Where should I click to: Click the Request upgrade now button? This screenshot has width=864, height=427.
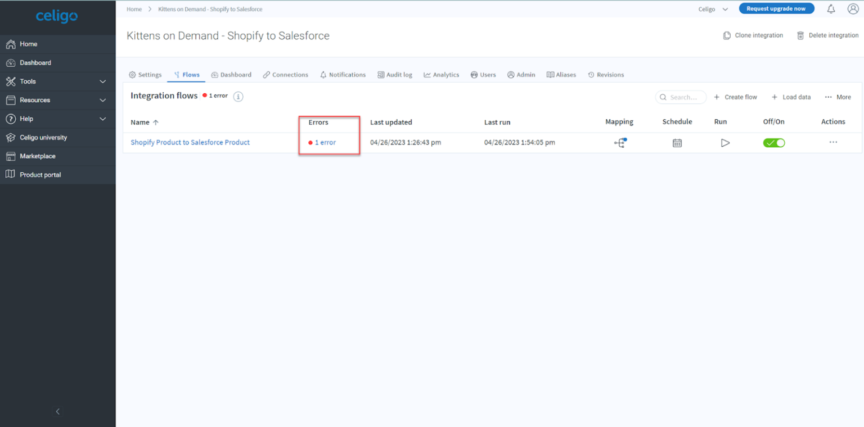777,8
